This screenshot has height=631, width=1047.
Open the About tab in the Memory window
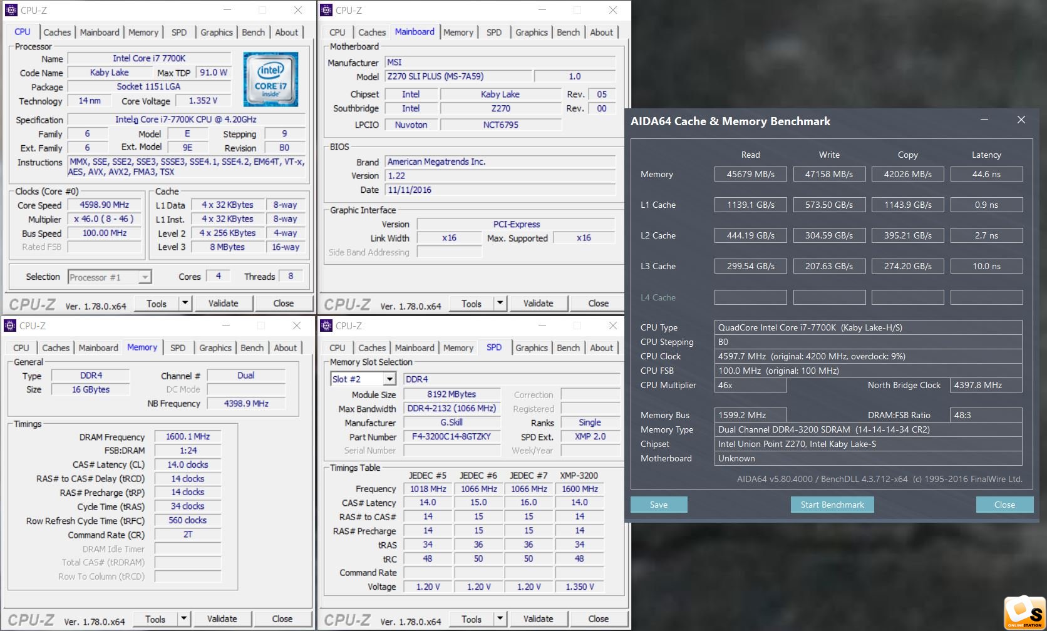point(286,347)
